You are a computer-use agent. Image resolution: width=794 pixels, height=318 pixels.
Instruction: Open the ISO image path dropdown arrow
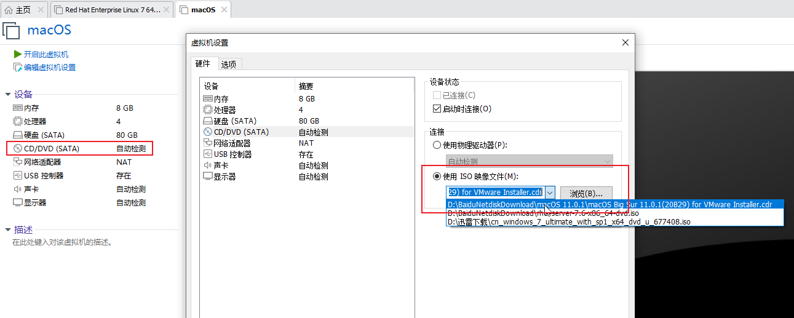tap(549, 193)
